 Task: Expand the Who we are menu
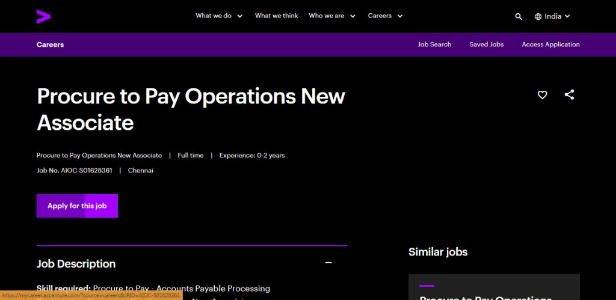332,16
